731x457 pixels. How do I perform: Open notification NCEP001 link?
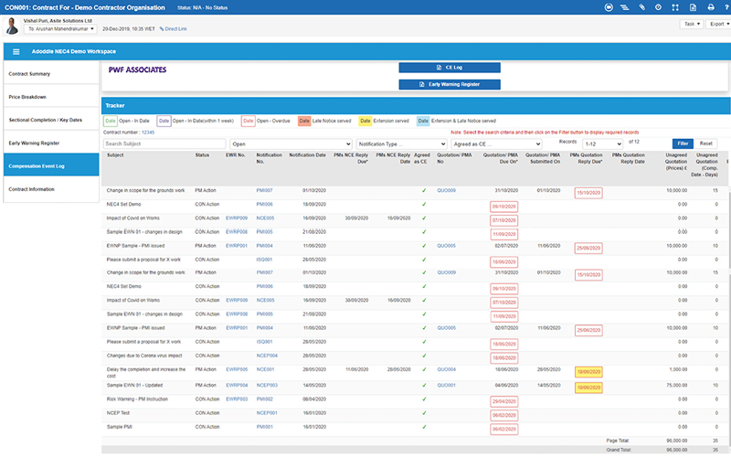(267, 413)
